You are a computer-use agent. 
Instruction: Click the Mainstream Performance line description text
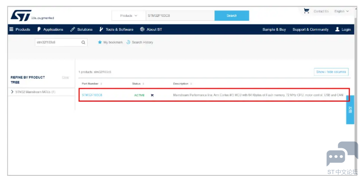[258, 95]
